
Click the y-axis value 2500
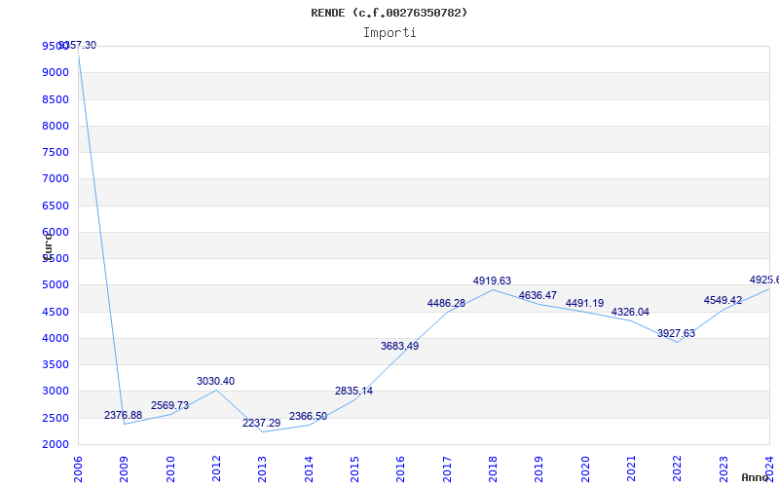(x=56, y=418)
